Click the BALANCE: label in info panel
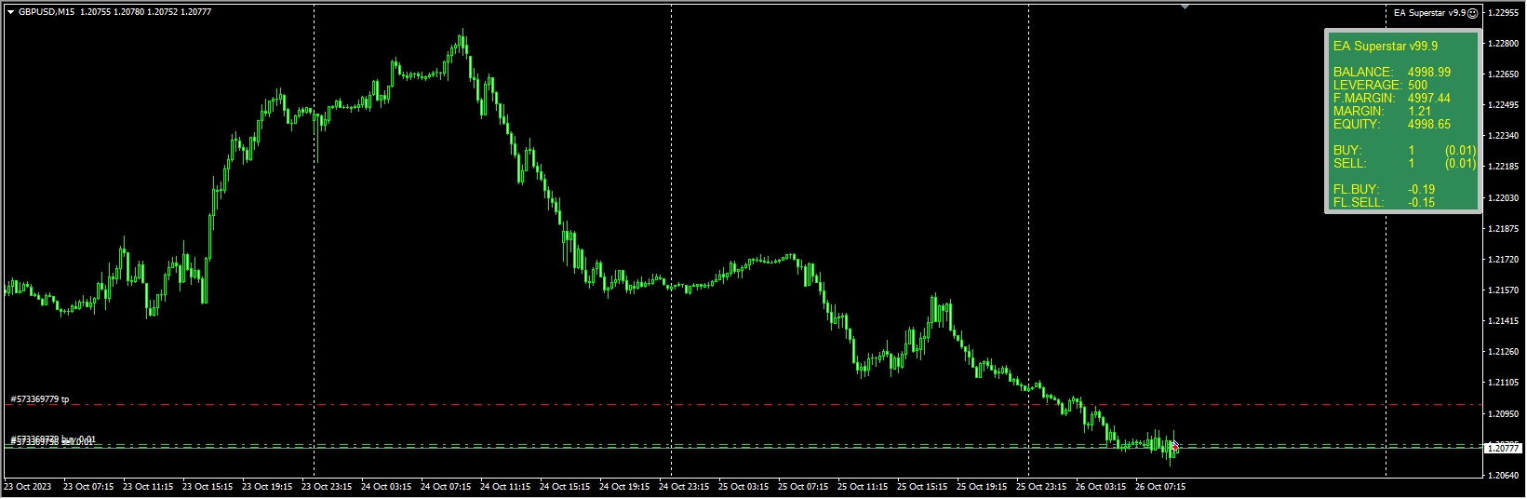The image size is (1527, 499). pos(1363,72)
